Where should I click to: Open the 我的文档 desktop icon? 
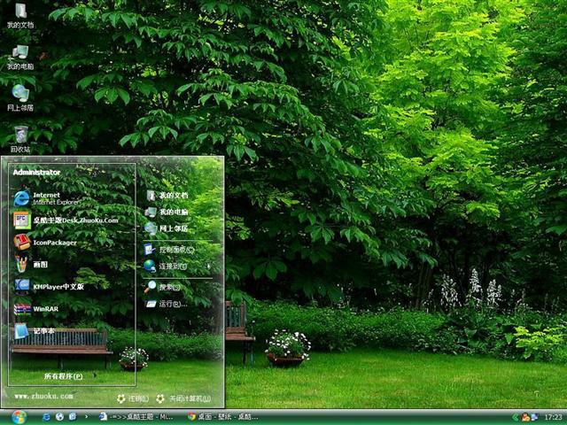click(x=20, y=15)
